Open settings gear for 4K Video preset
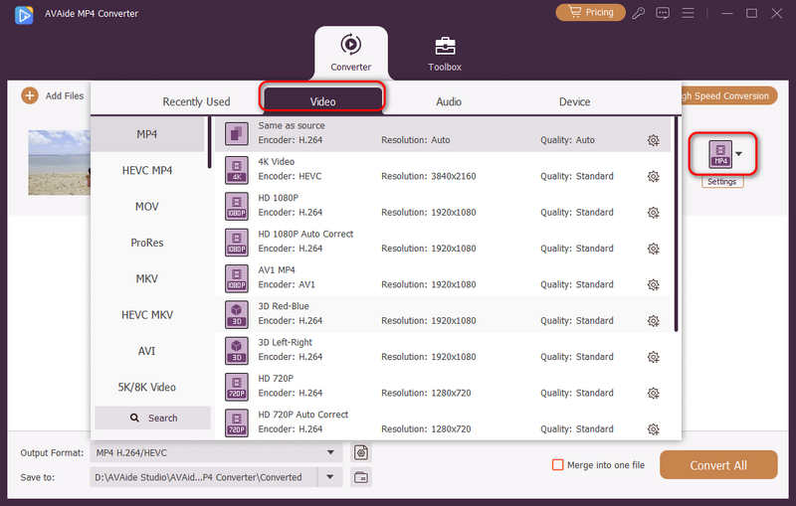The image size is (796, 506). coord(653,177)
